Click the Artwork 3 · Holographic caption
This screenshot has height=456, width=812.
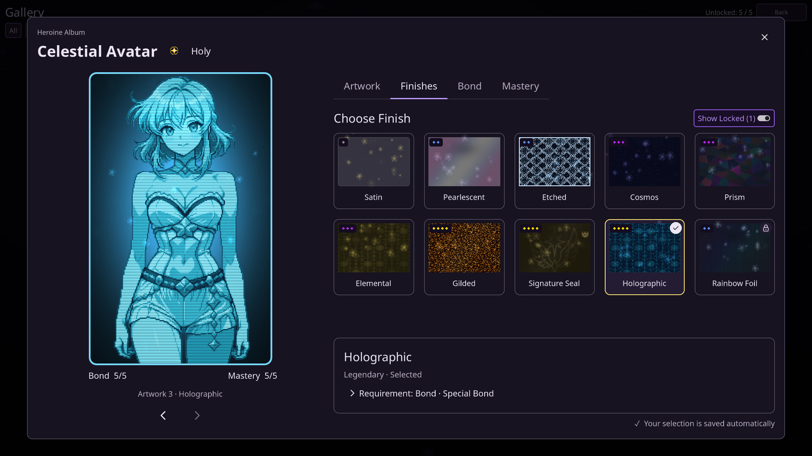[x=180, y=394]
